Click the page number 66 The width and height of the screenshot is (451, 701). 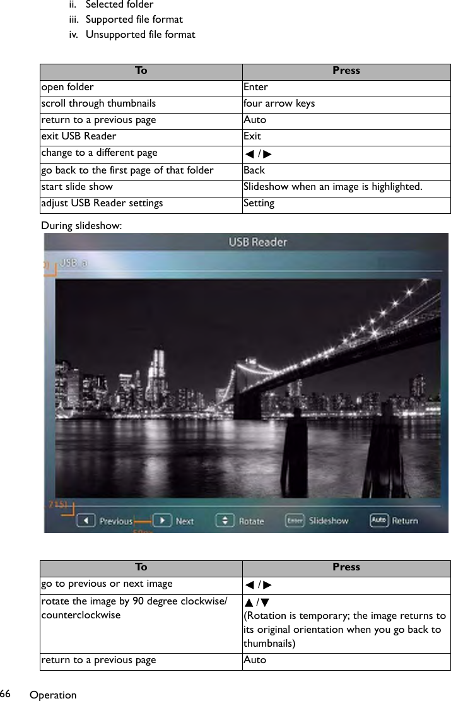pyautogui.click(x=5, y=694)
